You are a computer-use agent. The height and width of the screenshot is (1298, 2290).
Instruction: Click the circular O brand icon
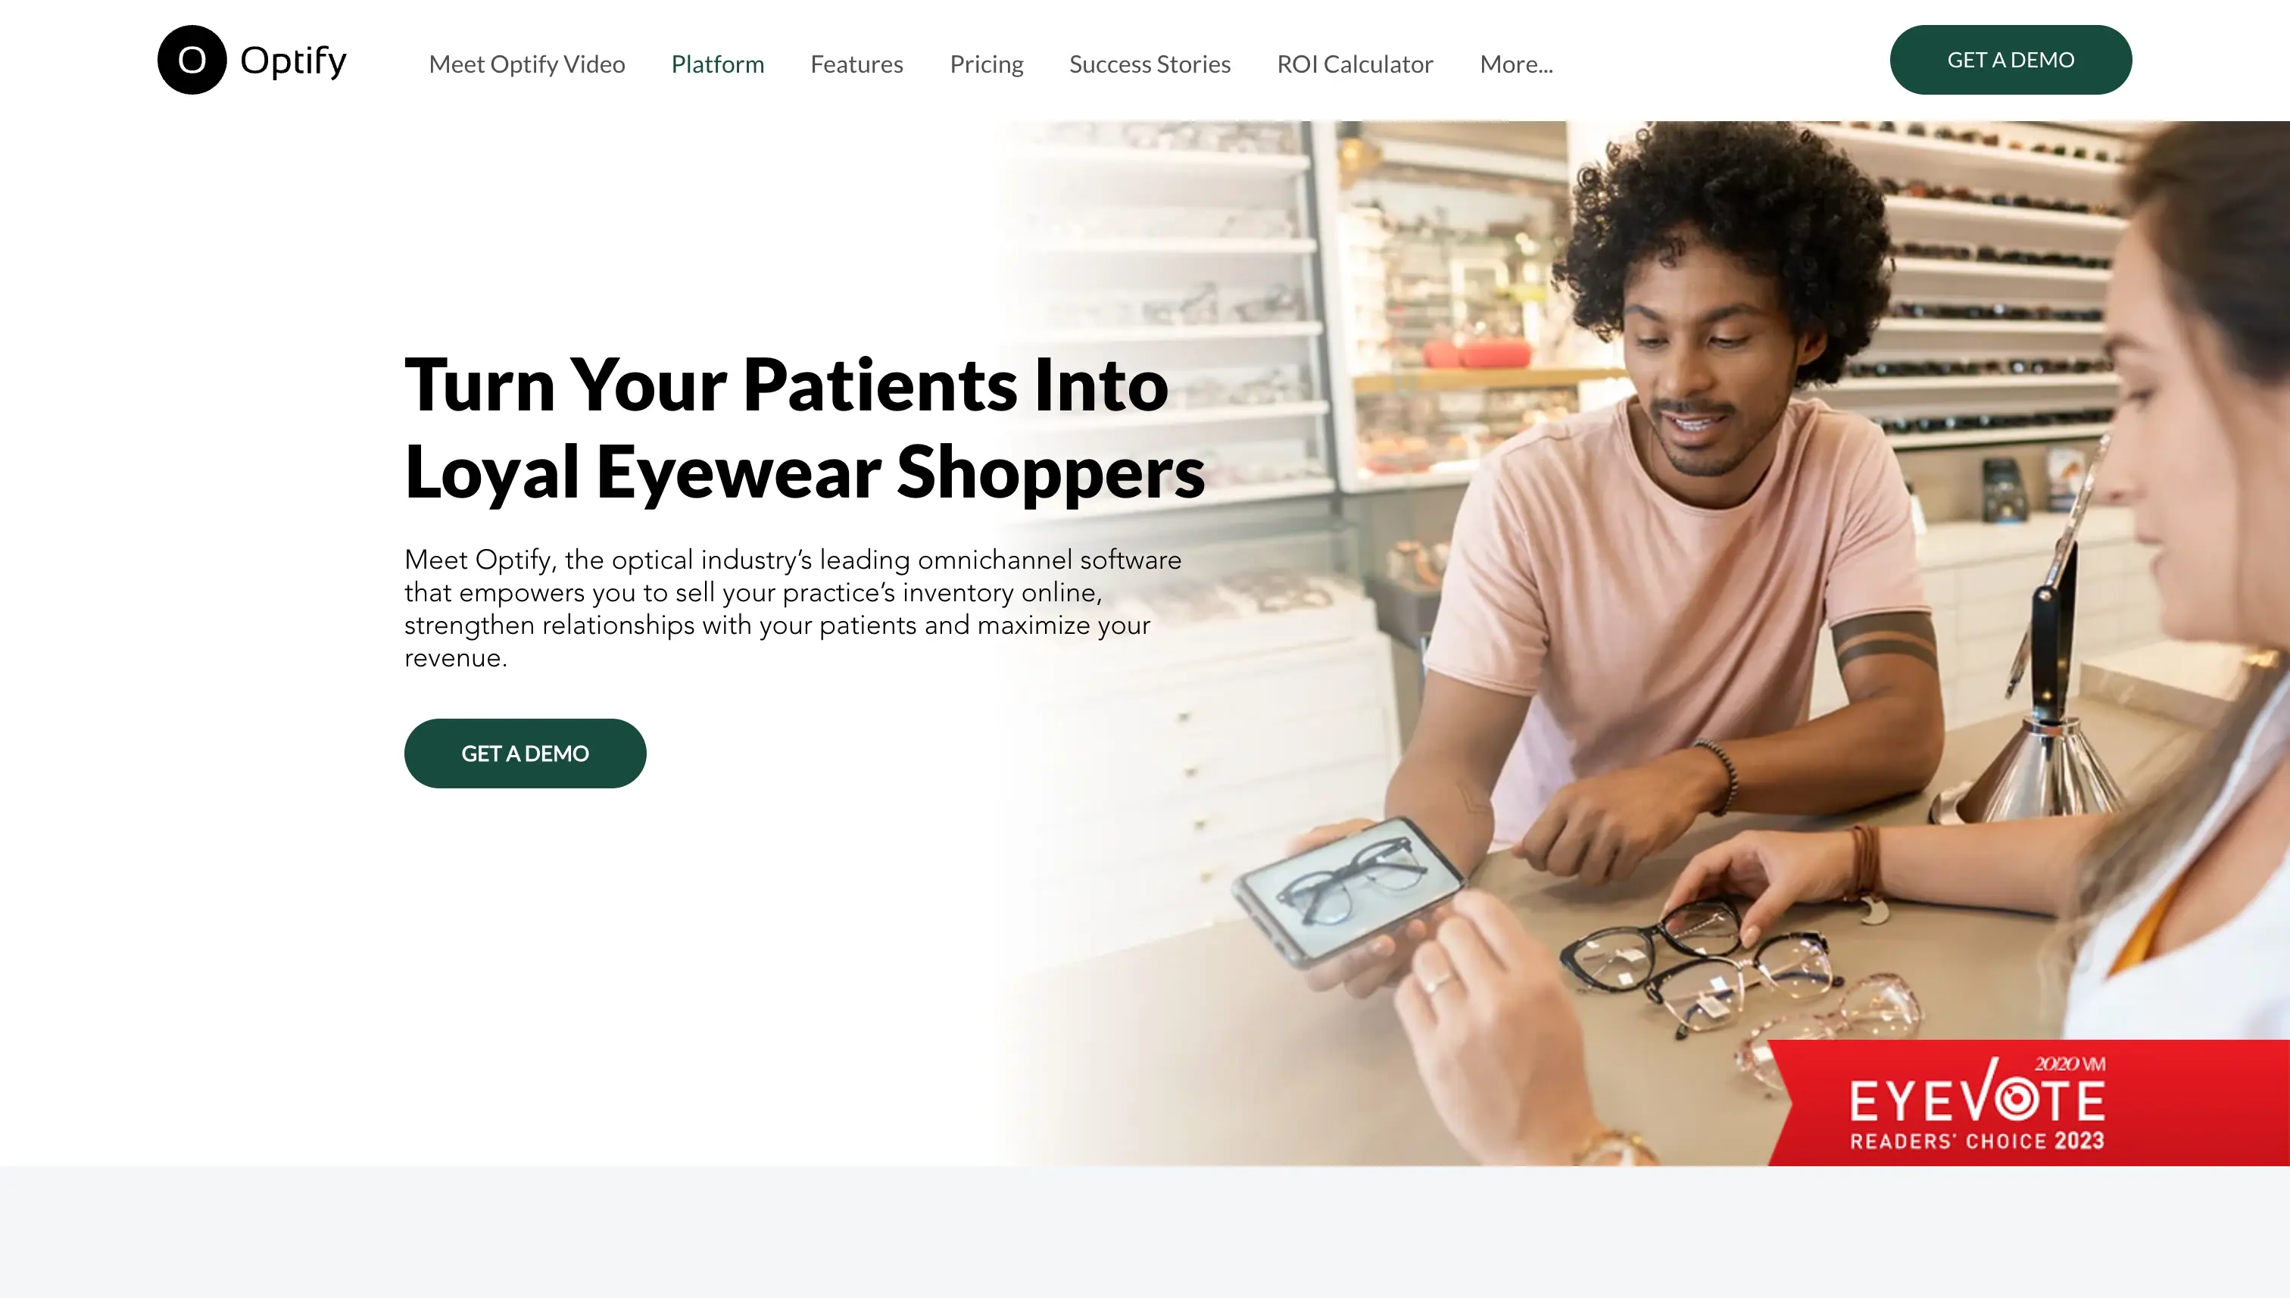click(190, 60)
